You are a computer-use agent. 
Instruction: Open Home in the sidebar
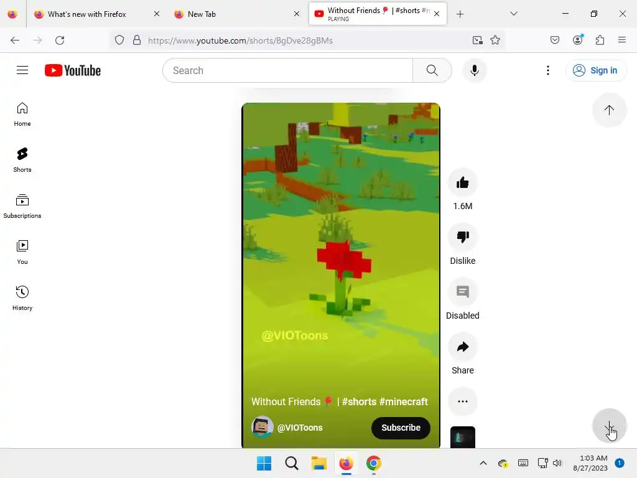tap(22, 115)
